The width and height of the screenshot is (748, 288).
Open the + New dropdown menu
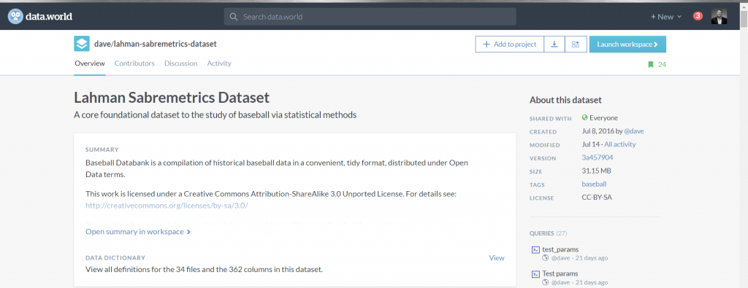pos(666,17)
